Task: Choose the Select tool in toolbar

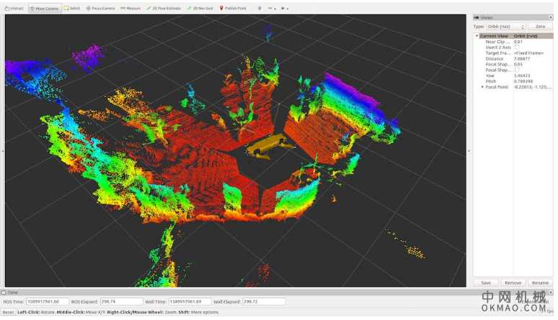Action: (x=71, y=8)
